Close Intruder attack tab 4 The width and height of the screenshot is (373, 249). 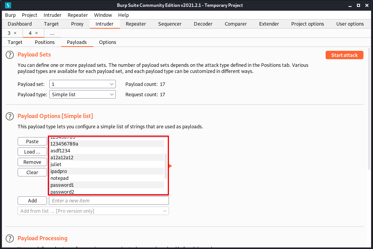coord(36,33)
